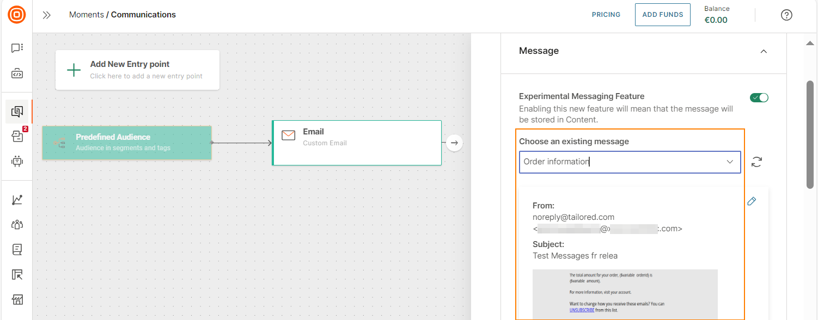The image size is (818, 320).
Task: Expand the collapsed left navigation panel
Action: point(46,15)
